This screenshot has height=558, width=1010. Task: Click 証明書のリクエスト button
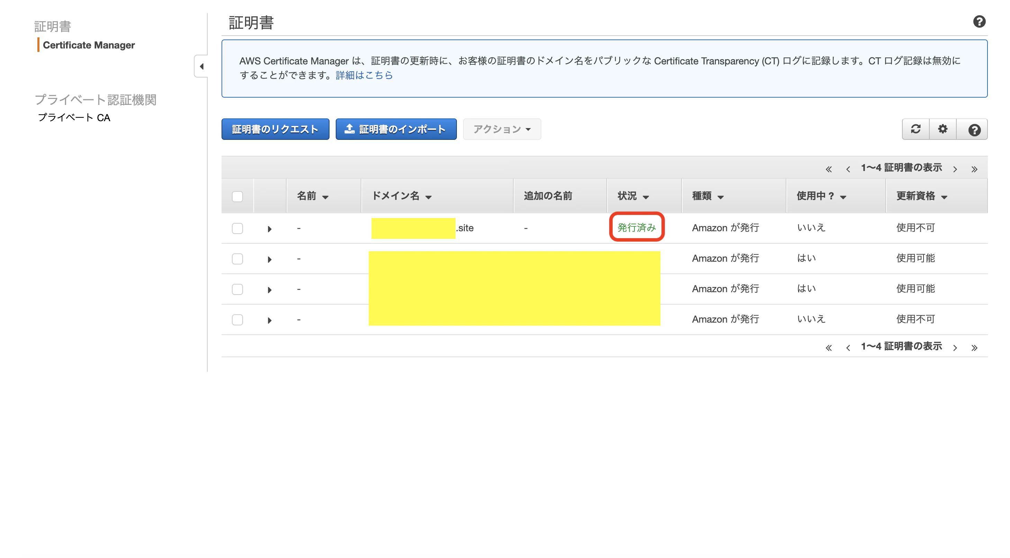[275, 129]
